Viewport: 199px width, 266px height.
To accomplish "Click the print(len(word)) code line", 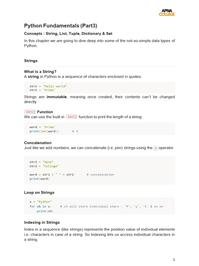I will click(x=44, y=131).
